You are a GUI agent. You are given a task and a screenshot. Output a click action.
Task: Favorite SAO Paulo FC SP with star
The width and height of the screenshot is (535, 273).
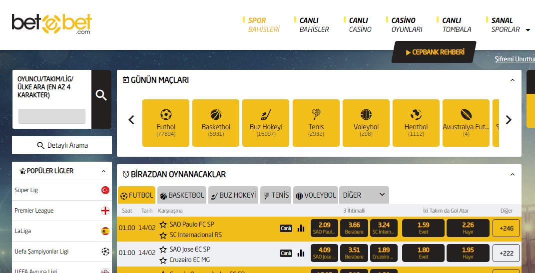point(163,224)
